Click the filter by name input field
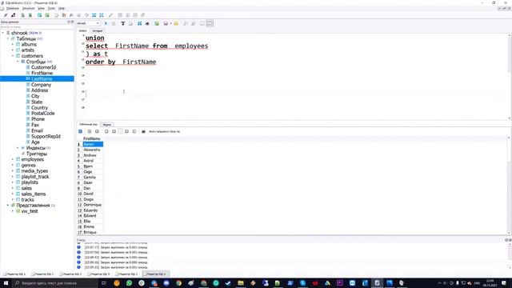This screenshot has width=512, height=288. [37, 26]
